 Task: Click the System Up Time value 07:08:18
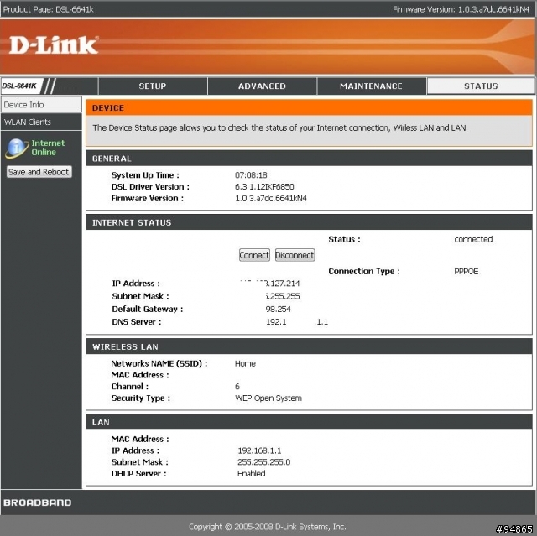coord(251,175)
